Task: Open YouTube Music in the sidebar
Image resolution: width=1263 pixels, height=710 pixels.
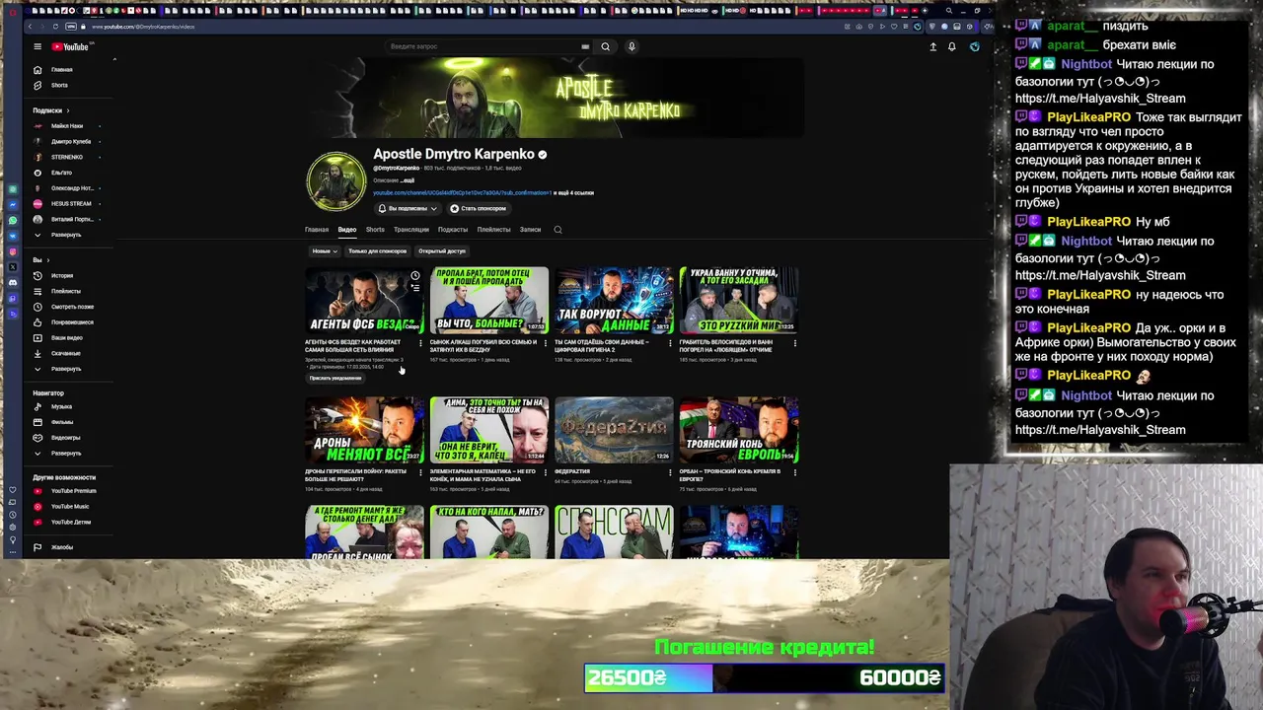Action: coord(69,507)
